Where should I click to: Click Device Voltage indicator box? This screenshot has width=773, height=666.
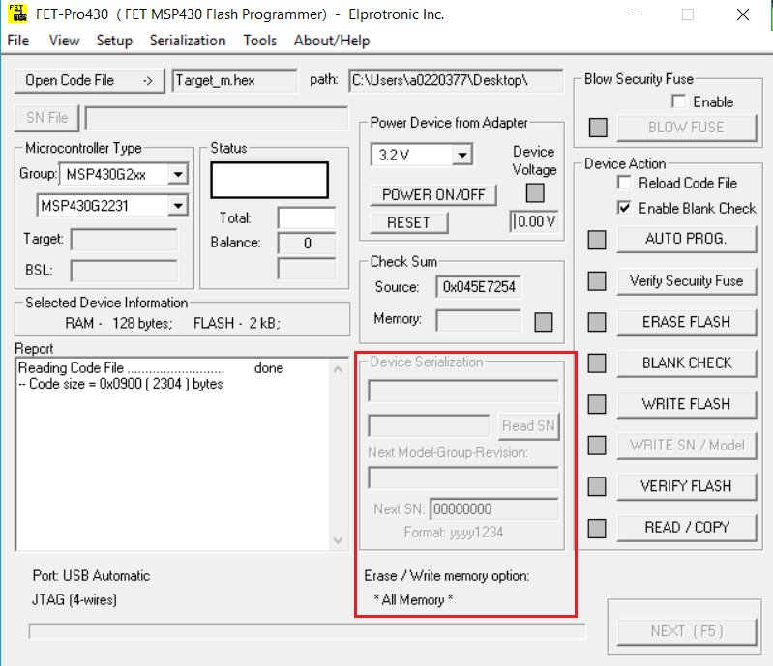[x=535, y=192]
